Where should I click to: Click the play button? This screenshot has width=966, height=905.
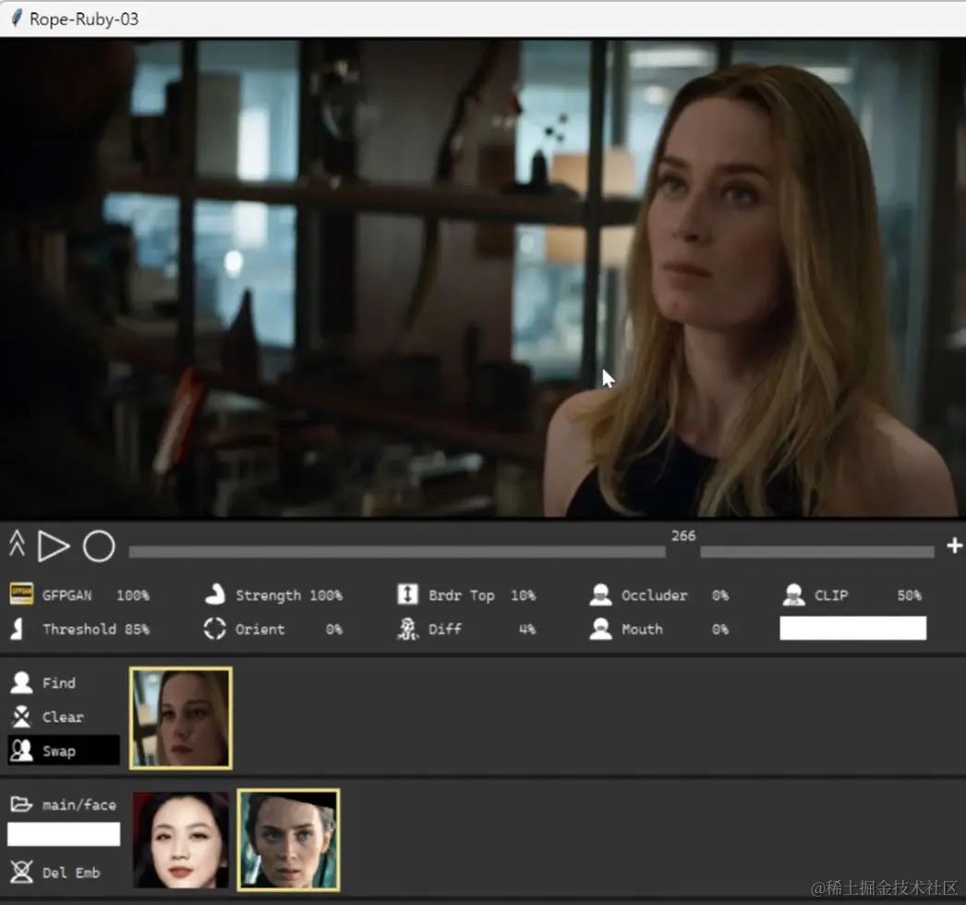[53, 546]
